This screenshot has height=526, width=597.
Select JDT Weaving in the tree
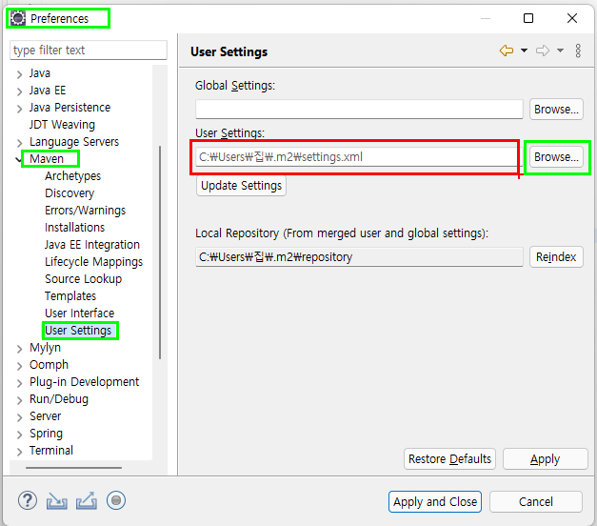click(62, 125)
